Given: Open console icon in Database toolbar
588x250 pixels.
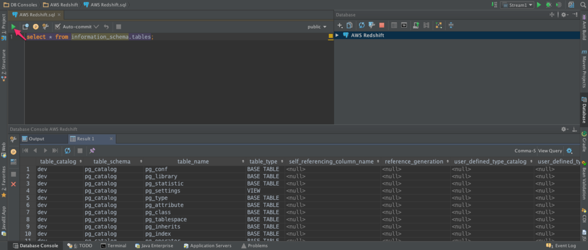Looking at the screenshot, I should coord(404,25).
